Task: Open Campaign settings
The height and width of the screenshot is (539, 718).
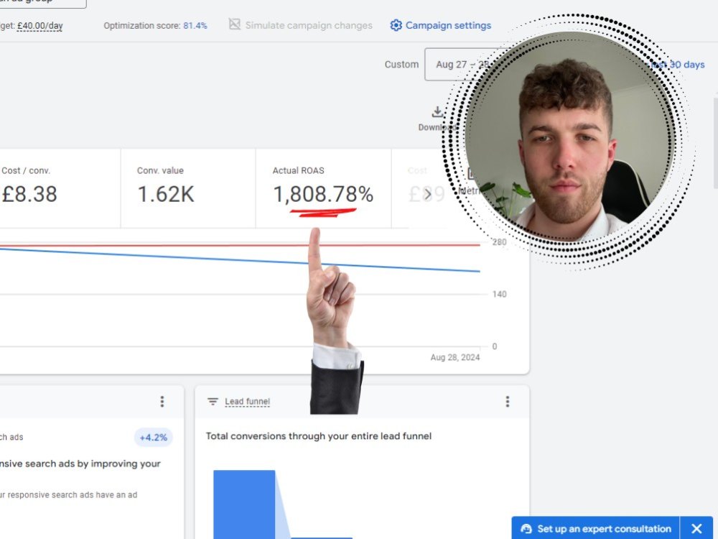Action: (x=441, y=25)
